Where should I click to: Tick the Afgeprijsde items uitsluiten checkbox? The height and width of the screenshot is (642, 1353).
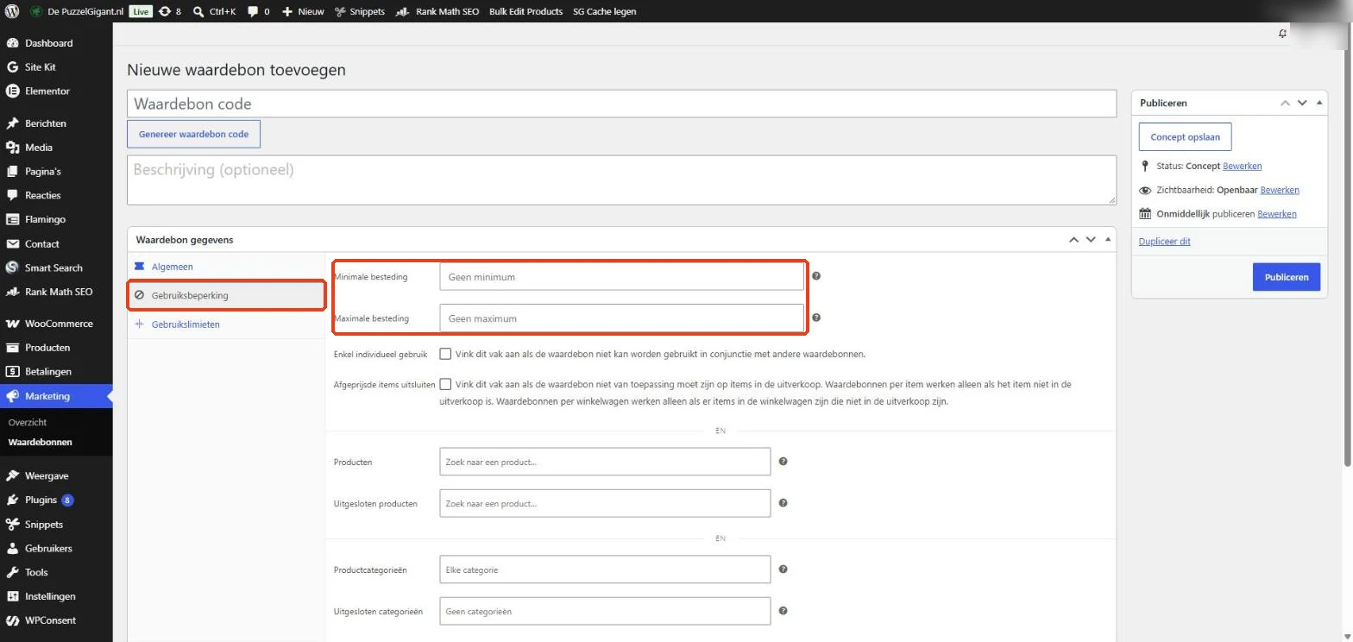(x=445, y=384)
